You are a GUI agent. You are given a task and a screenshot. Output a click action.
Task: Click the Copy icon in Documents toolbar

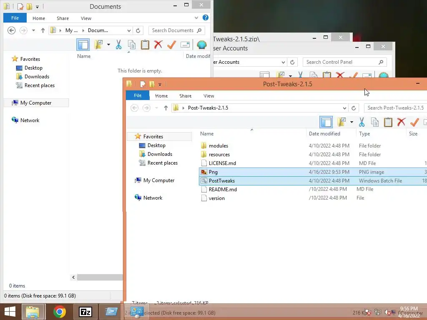point(132,45)
